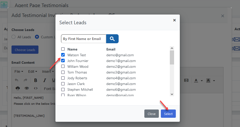This screenshot has width=240, height=127.
Task: Check the William Wood checkbox
Action: [63, 66]
